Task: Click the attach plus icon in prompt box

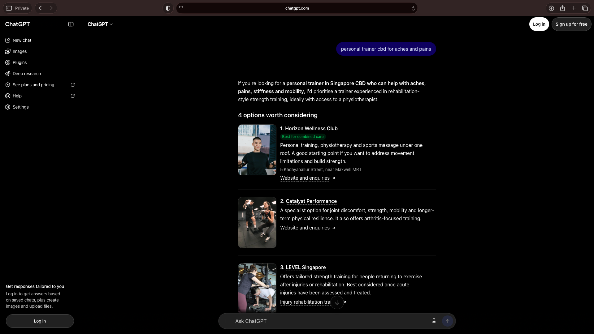Action: coord(226,321)
